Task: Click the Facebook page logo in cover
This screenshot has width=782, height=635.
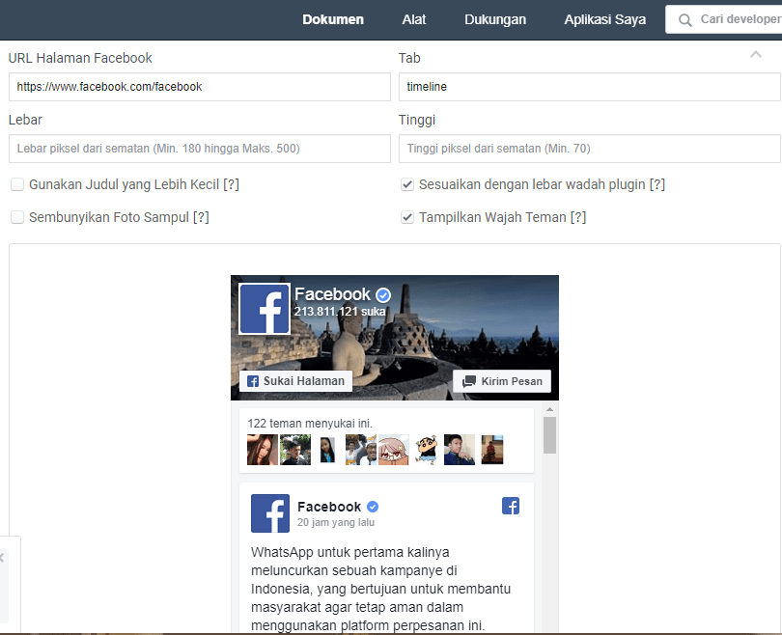Action: coord(265,309)
